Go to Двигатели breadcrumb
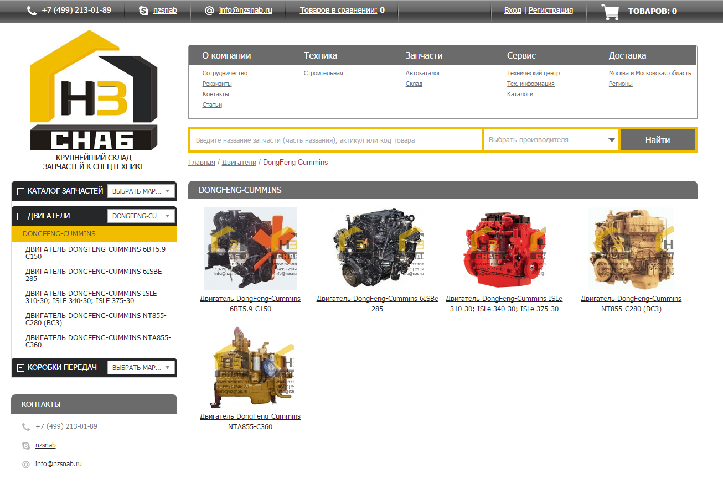The height and width of the screenshot is (490, 723). click(239, 162)
